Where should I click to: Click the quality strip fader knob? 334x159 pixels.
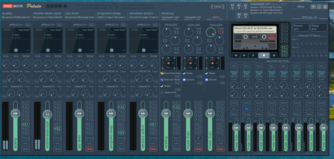[x=15, y=113]
